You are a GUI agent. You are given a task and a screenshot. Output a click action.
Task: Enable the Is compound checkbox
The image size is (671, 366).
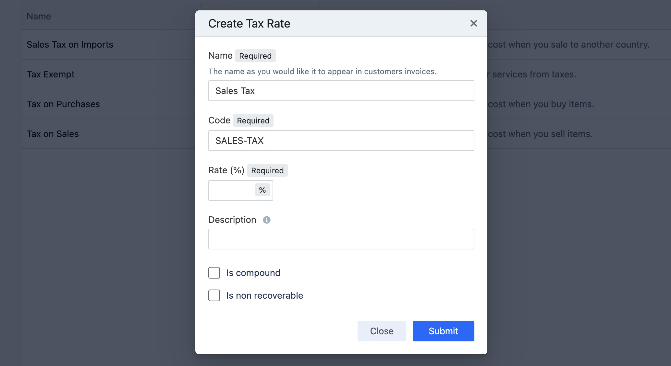[214, 273]
